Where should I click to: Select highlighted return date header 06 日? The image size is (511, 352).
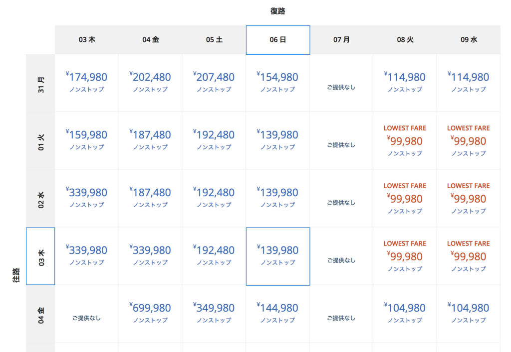(x=278, y=40)
